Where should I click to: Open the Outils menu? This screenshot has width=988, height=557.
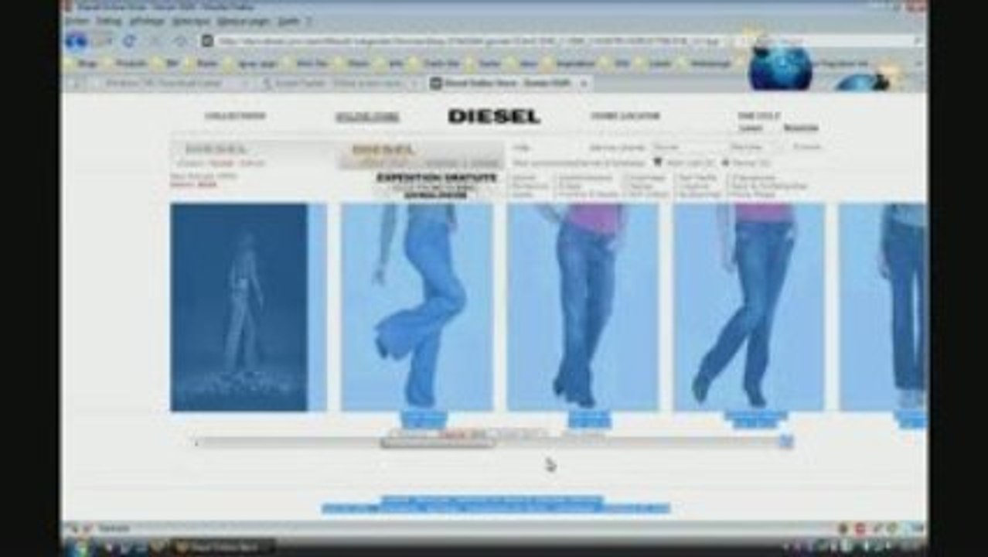[x=288, y=21]
